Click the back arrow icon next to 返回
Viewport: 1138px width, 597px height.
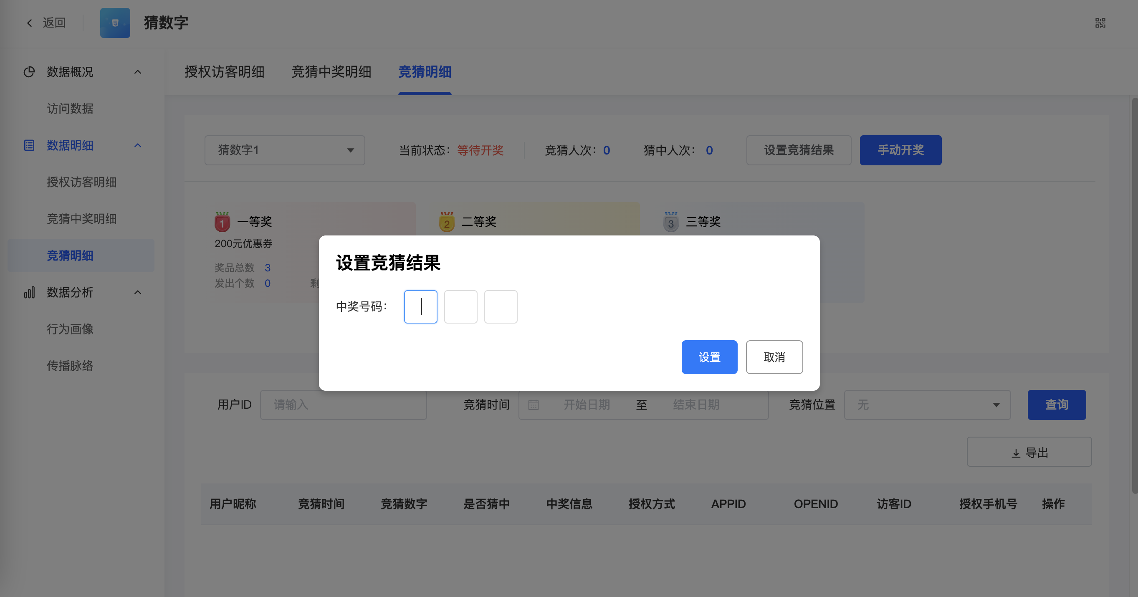(30, 23)
